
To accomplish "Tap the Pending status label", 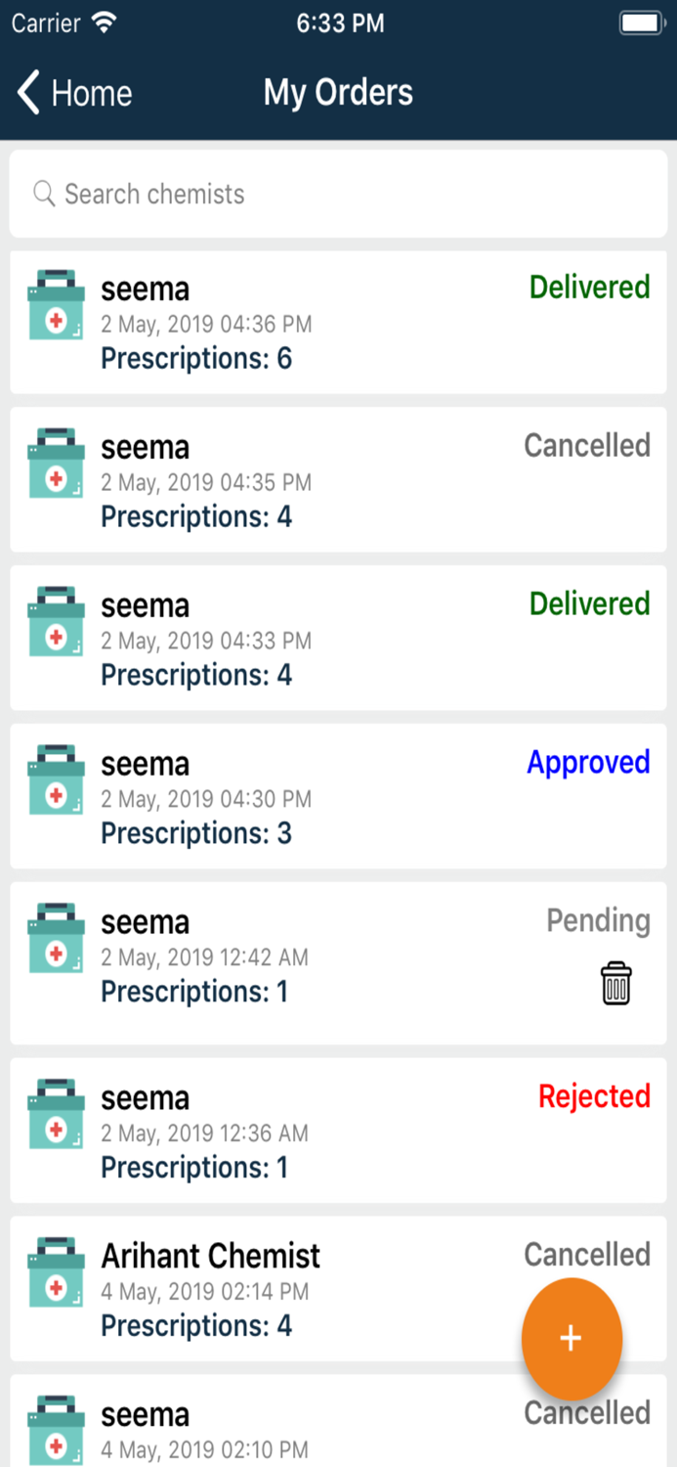I will 598,920.
